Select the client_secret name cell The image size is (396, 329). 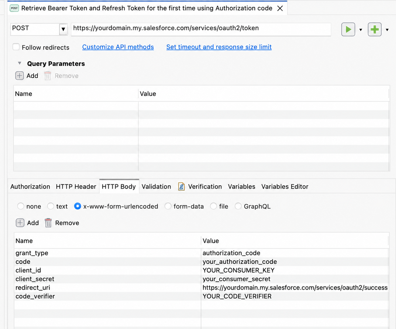coord(108,279)
